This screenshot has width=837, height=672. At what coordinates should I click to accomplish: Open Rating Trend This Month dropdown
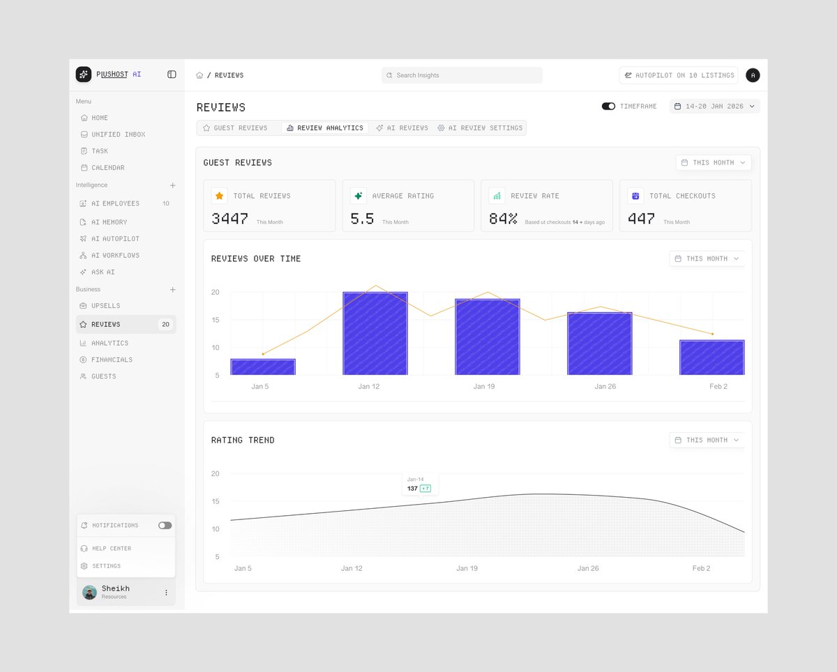[707, 440]
